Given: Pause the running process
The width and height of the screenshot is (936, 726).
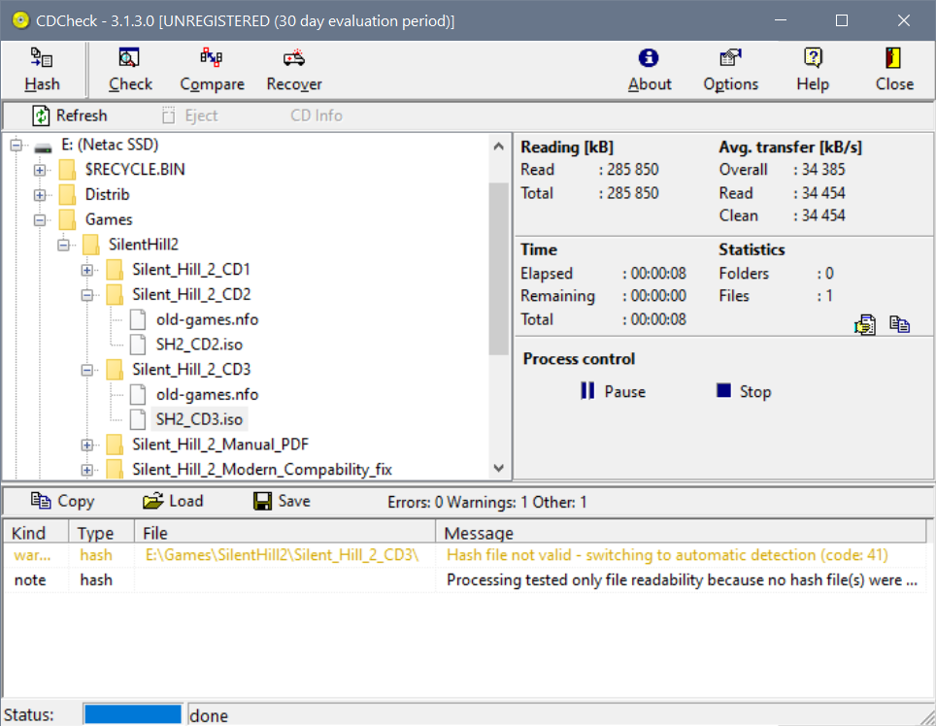Looking at the screenshot, I should (x=613, y=391).
